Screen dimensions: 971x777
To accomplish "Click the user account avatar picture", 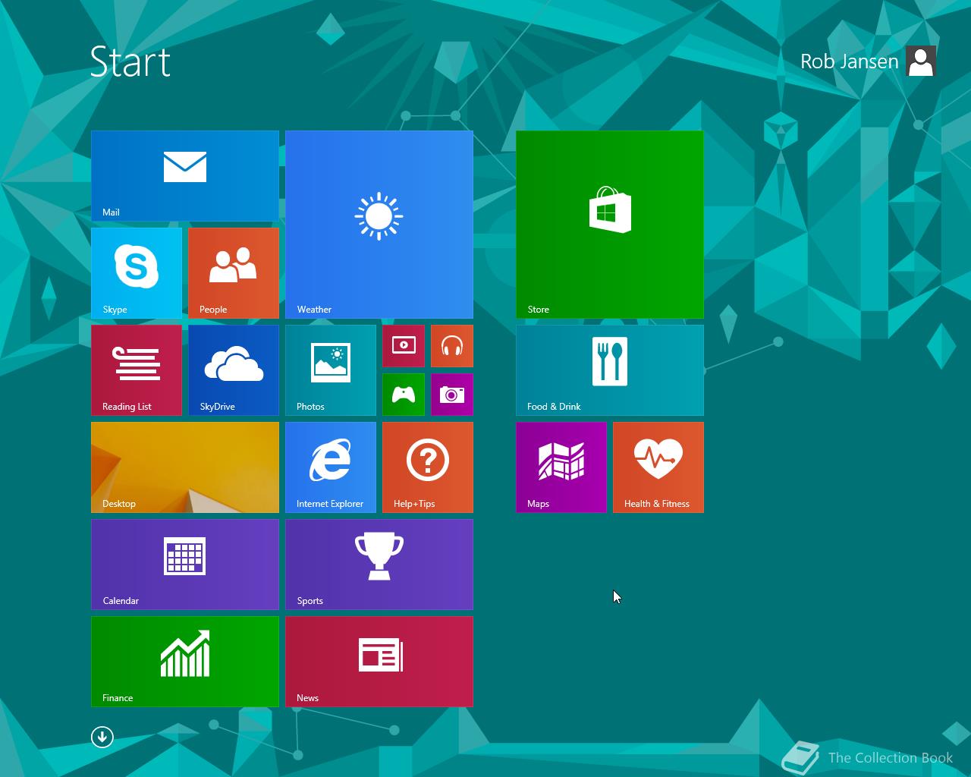I will coord(921,61).
